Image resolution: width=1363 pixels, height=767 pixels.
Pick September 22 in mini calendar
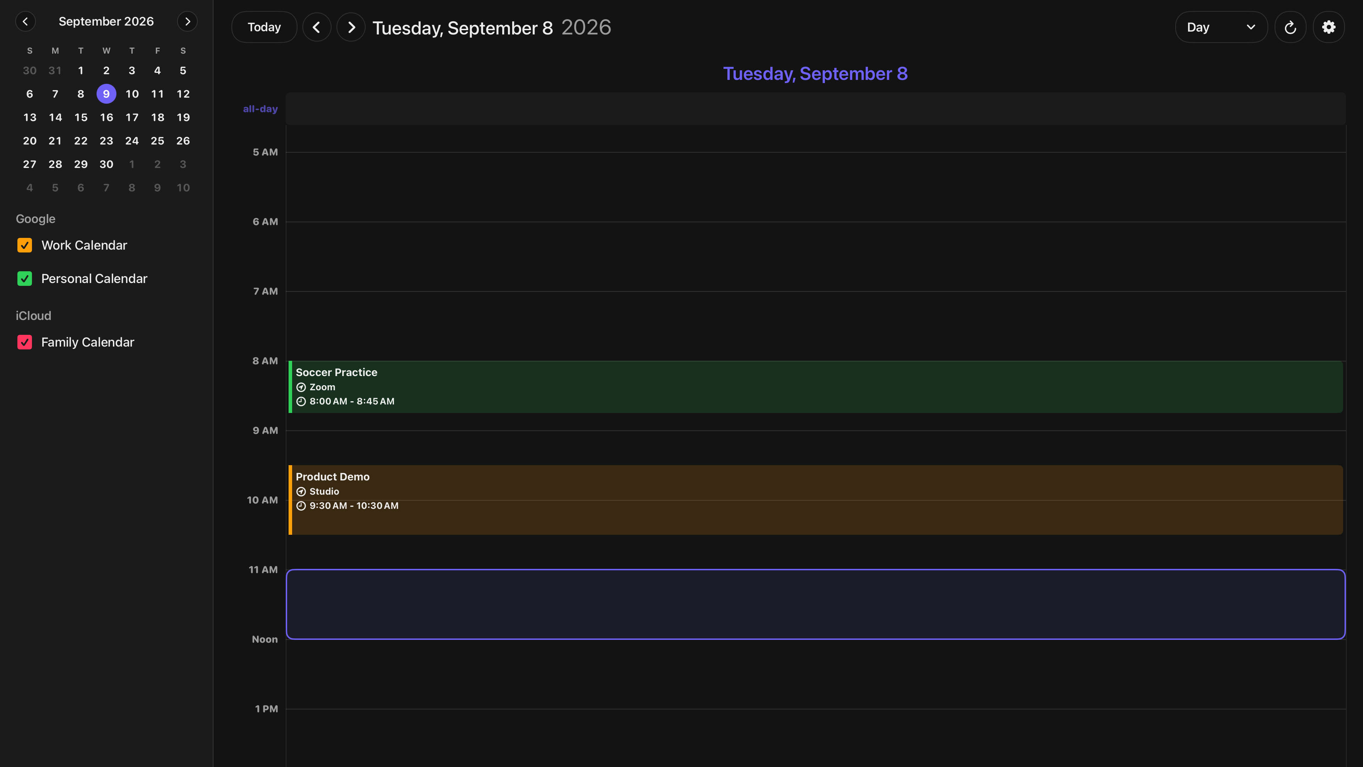point(81,141)
